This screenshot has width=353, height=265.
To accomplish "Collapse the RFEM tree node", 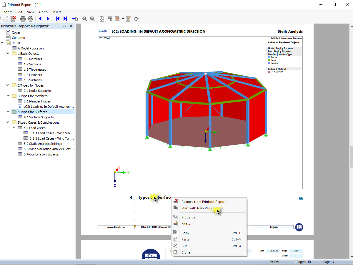I will (2, 43).
